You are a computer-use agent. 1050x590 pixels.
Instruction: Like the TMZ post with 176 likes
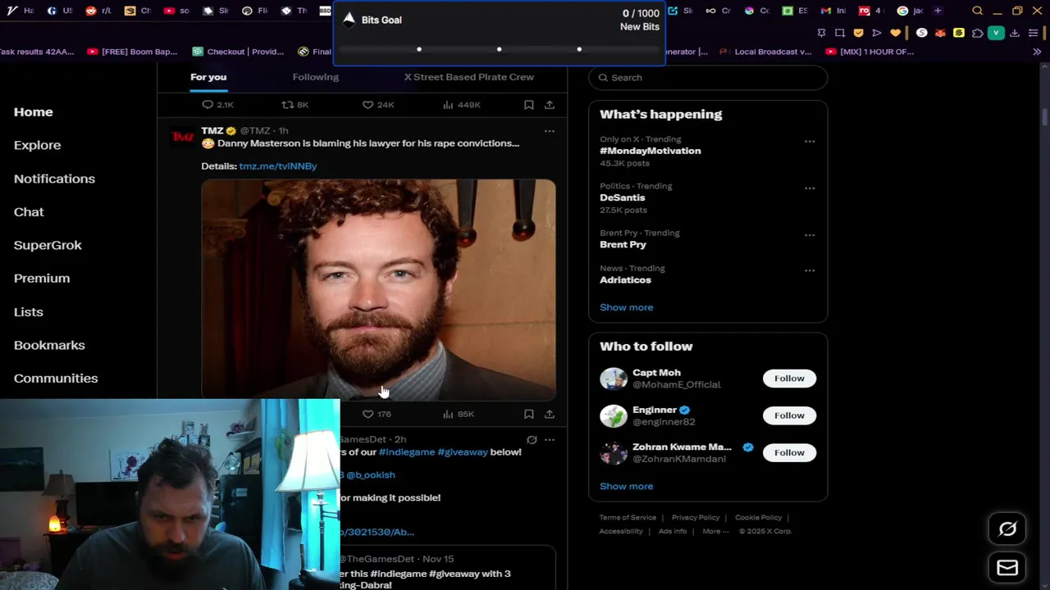point(377,415)
